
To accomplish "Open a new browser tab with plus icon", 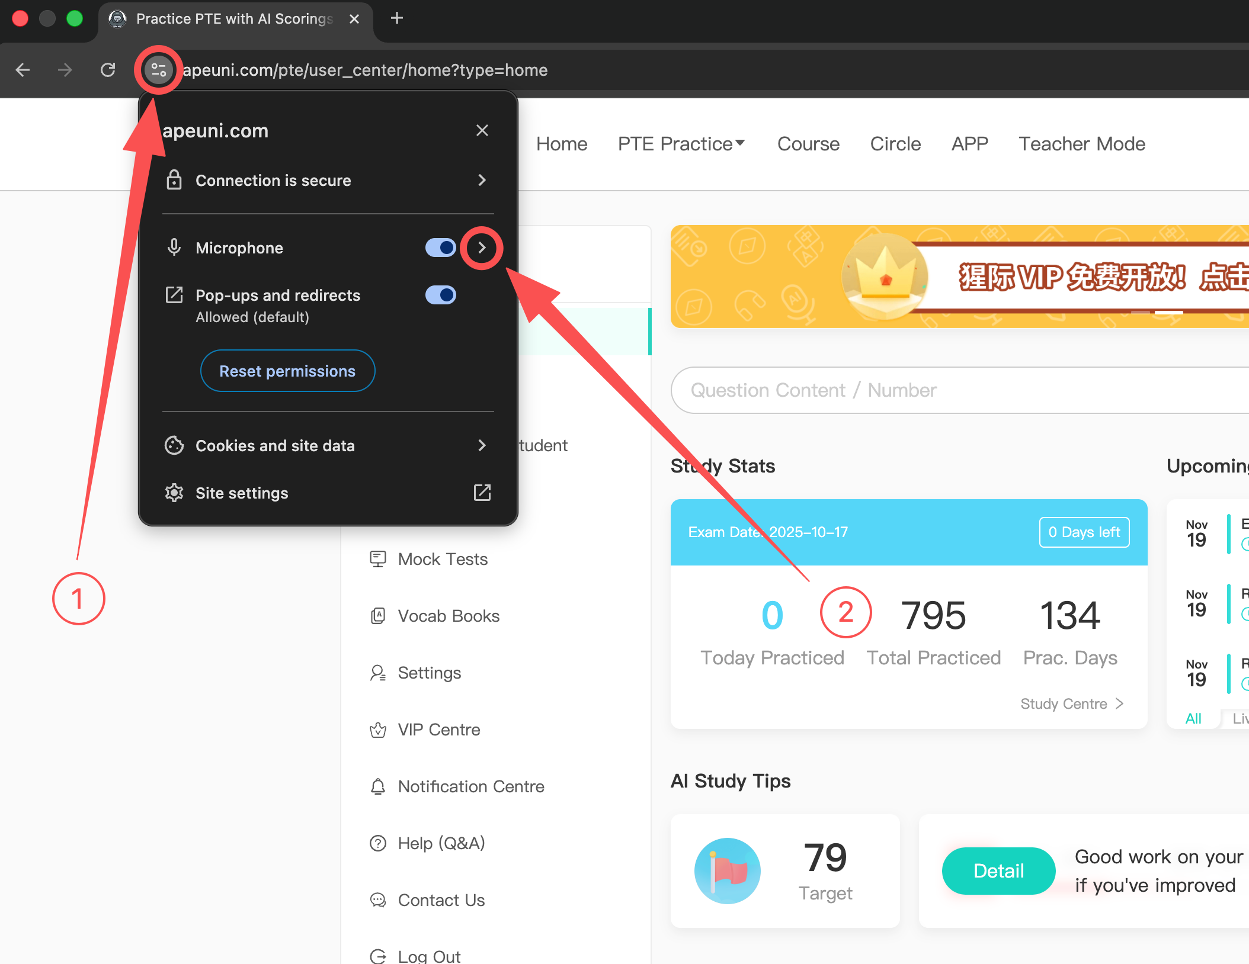I will [x=397, y=18].
